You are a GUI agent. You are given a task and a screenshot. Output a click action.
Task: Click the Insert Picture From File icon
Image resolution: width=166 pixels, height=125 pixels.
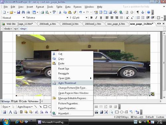pyautogui.click(x=110, y=12)
